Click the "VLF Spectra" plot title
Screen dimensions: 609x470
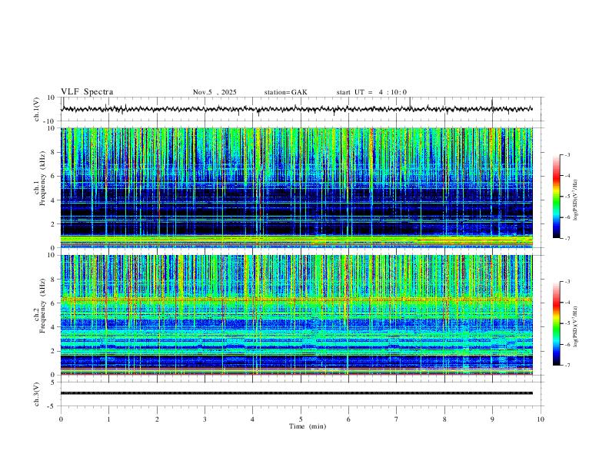(87, 92)
